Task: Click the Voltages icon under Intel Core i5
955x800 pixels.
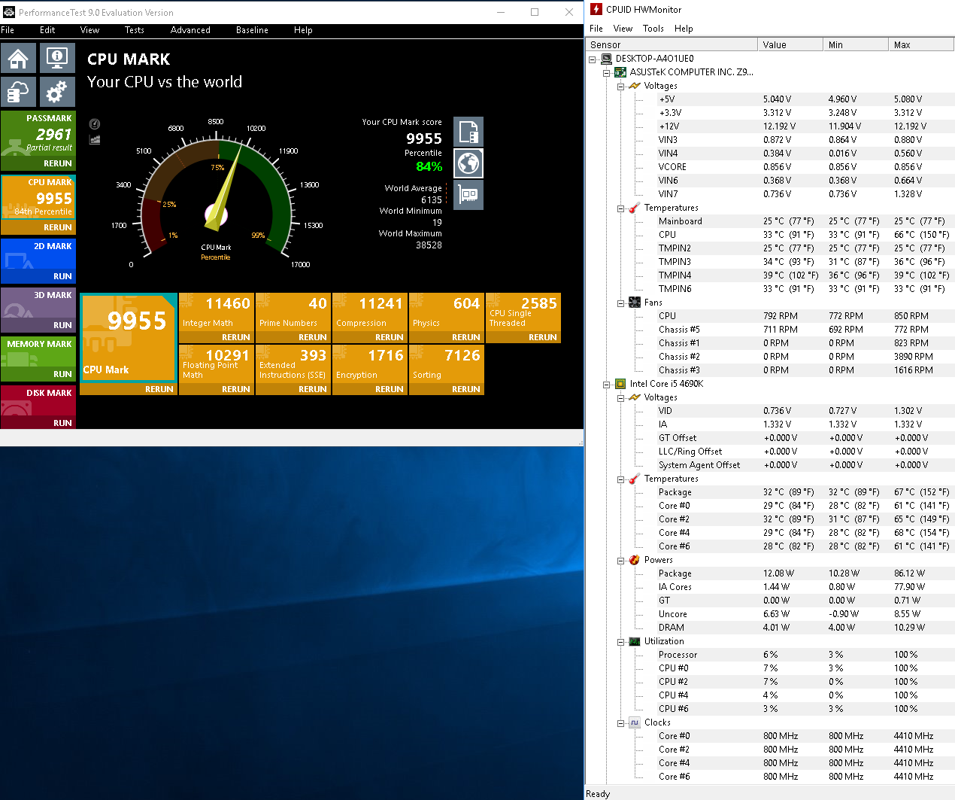Action: click(635, 397)
